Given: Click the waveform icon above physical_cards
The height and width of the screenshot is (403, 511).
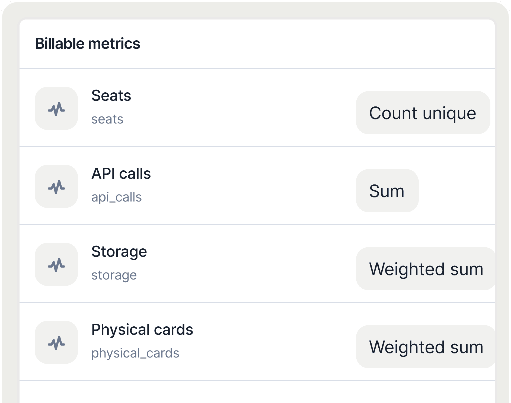Looking at the screenshot, I should [x=56, y=343].
